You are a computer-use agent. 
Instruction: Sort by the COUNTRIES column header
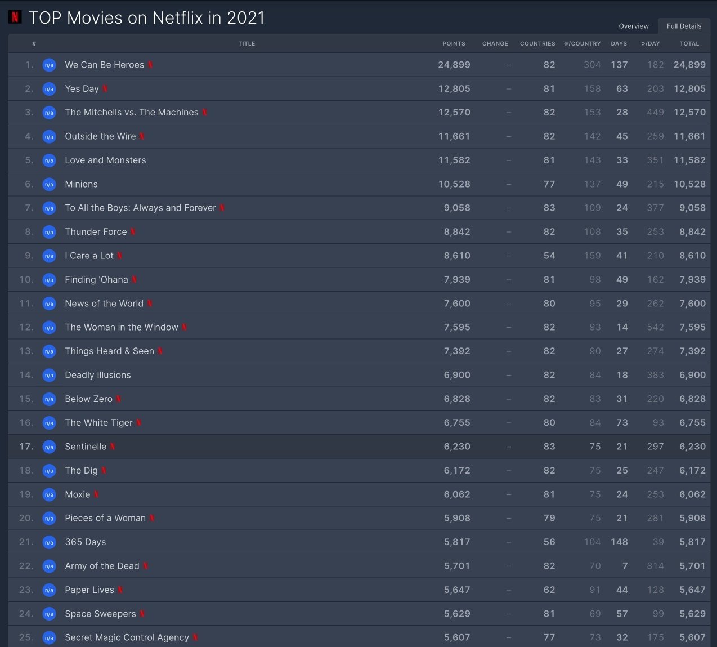pyautogui.click(x=537, y=43)
